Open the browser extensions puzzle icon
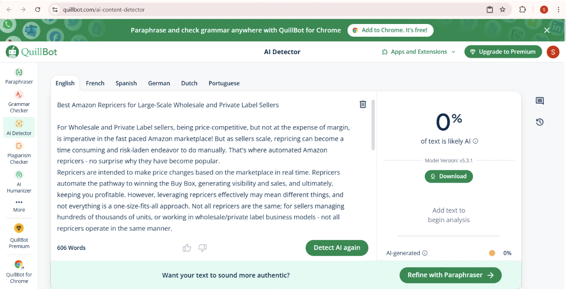The width and height of the screenshot is (566, 289). [522, 9]
